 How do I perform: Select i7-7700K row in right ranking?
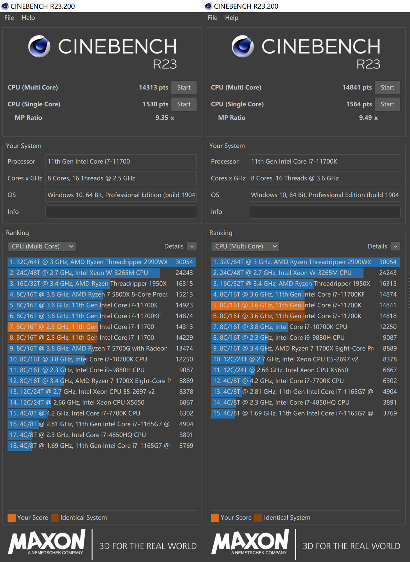[x=305, y=381]
